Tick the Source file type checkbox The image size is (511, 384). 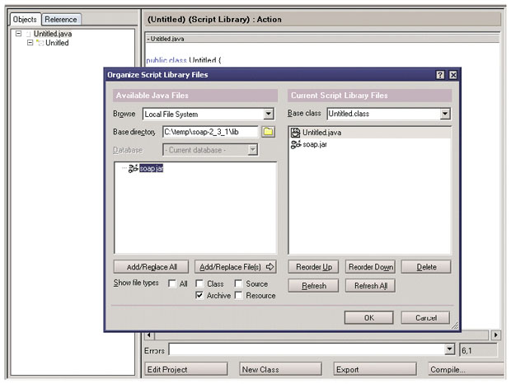pos(238,283)
